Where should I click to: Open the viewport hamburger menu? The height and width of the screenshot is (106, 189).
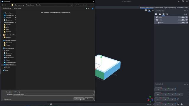point(153,10)
